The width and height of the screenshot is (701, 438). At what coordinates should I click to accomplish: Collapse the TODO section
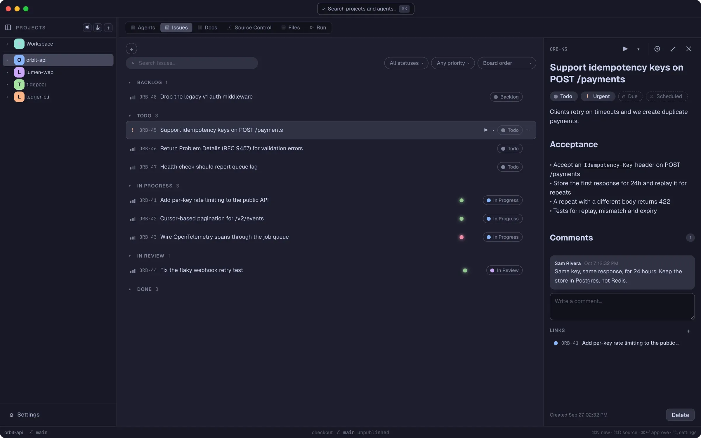pos(130,116)
